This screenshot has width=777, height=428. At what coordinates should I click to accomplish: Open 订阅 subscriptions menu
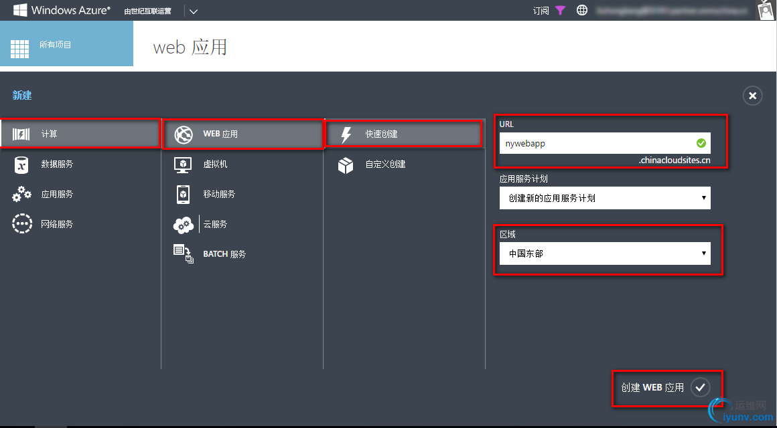coord(541,11)
